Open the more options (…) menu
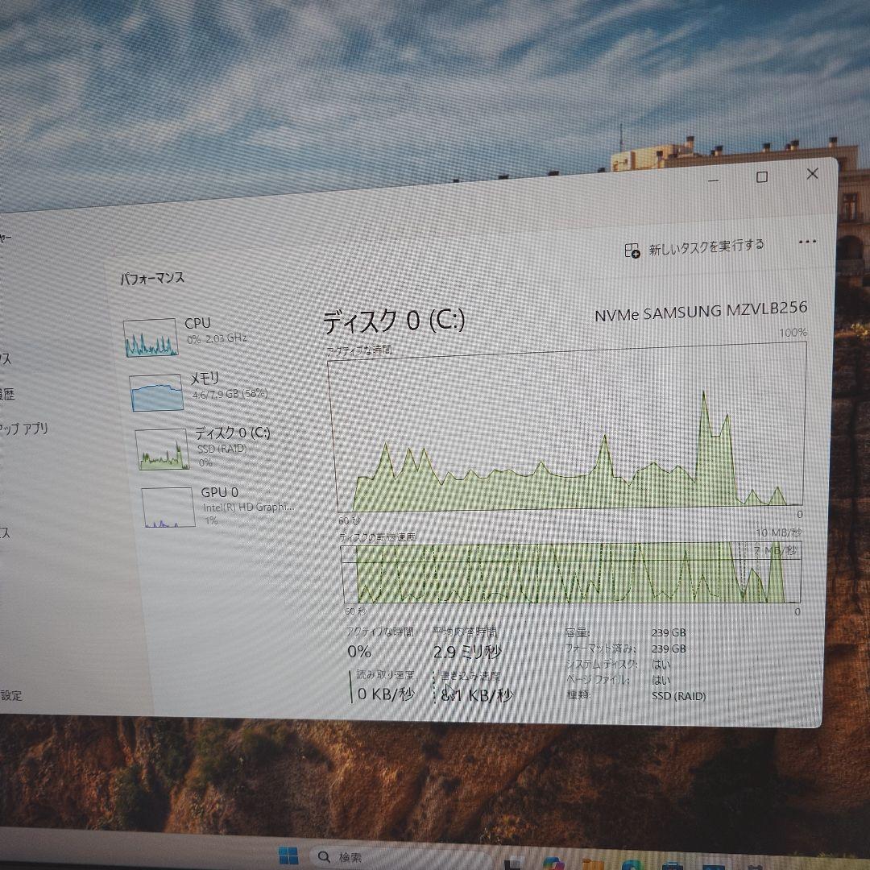The width and height of the screenshot is (870, 870). coord(808,241)
